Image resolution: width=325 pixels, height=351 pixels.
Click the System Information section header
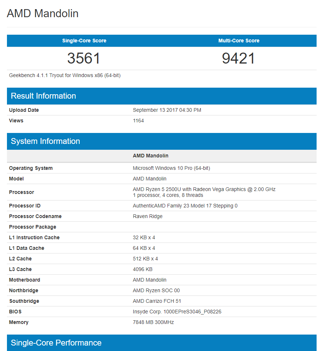point(162,141)
